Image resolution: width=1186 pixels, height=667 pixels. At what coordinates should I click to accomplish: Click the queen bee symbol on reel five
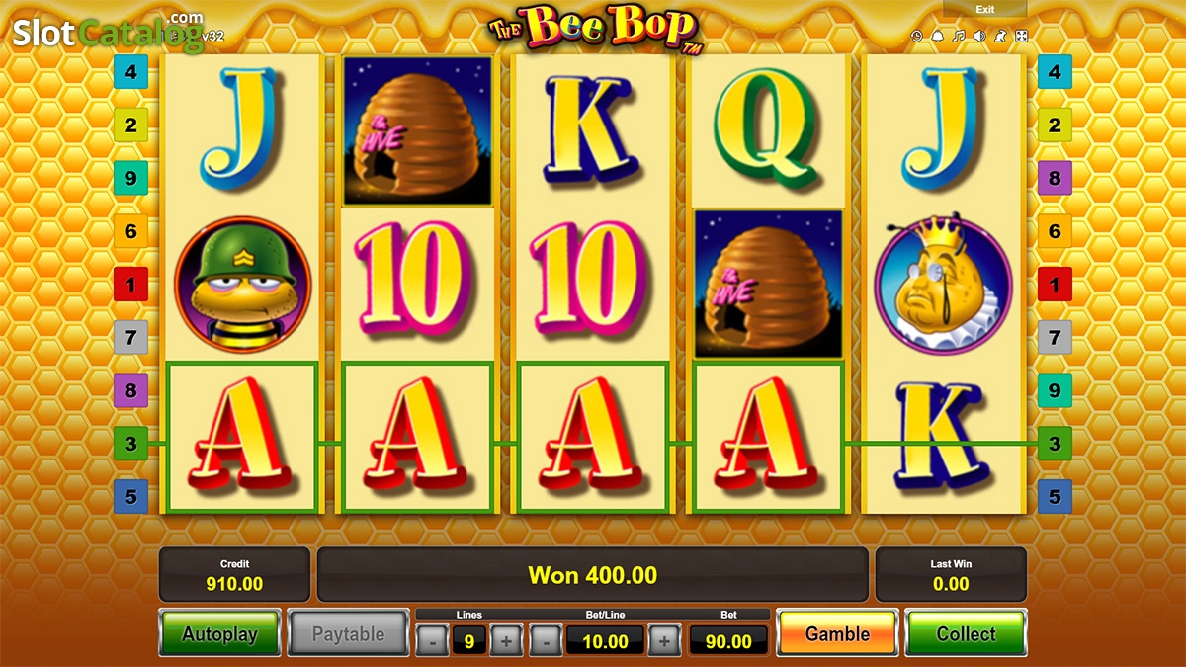pyautogui.click(x=944, y=287)
